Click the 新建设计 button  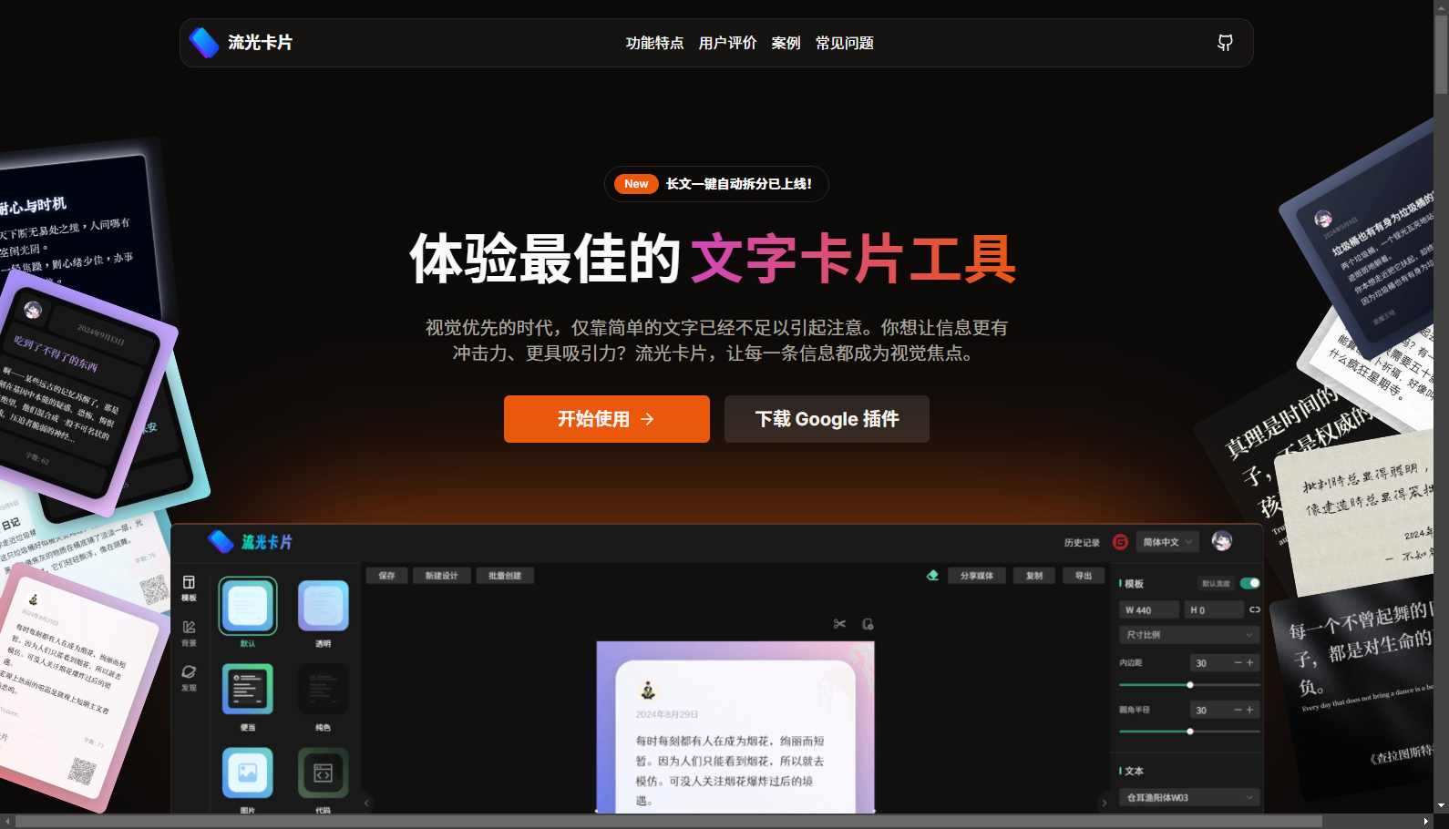[442, 576]
